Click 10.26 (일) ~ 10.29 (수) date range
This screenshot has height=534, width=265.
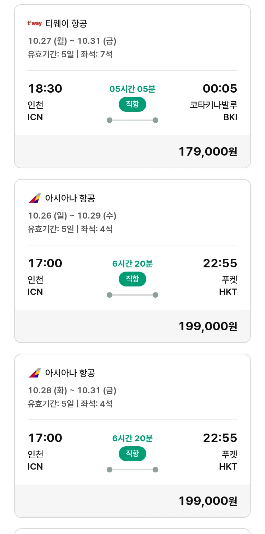point(72,216)
